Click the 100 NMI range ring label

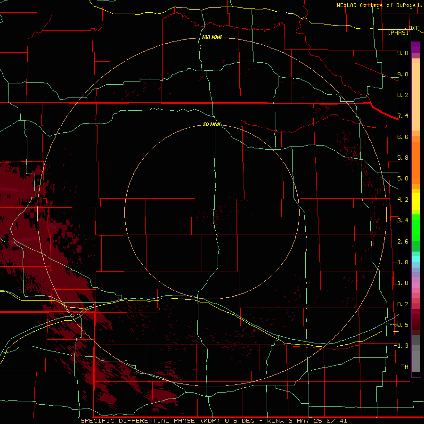tap(212, 37)
